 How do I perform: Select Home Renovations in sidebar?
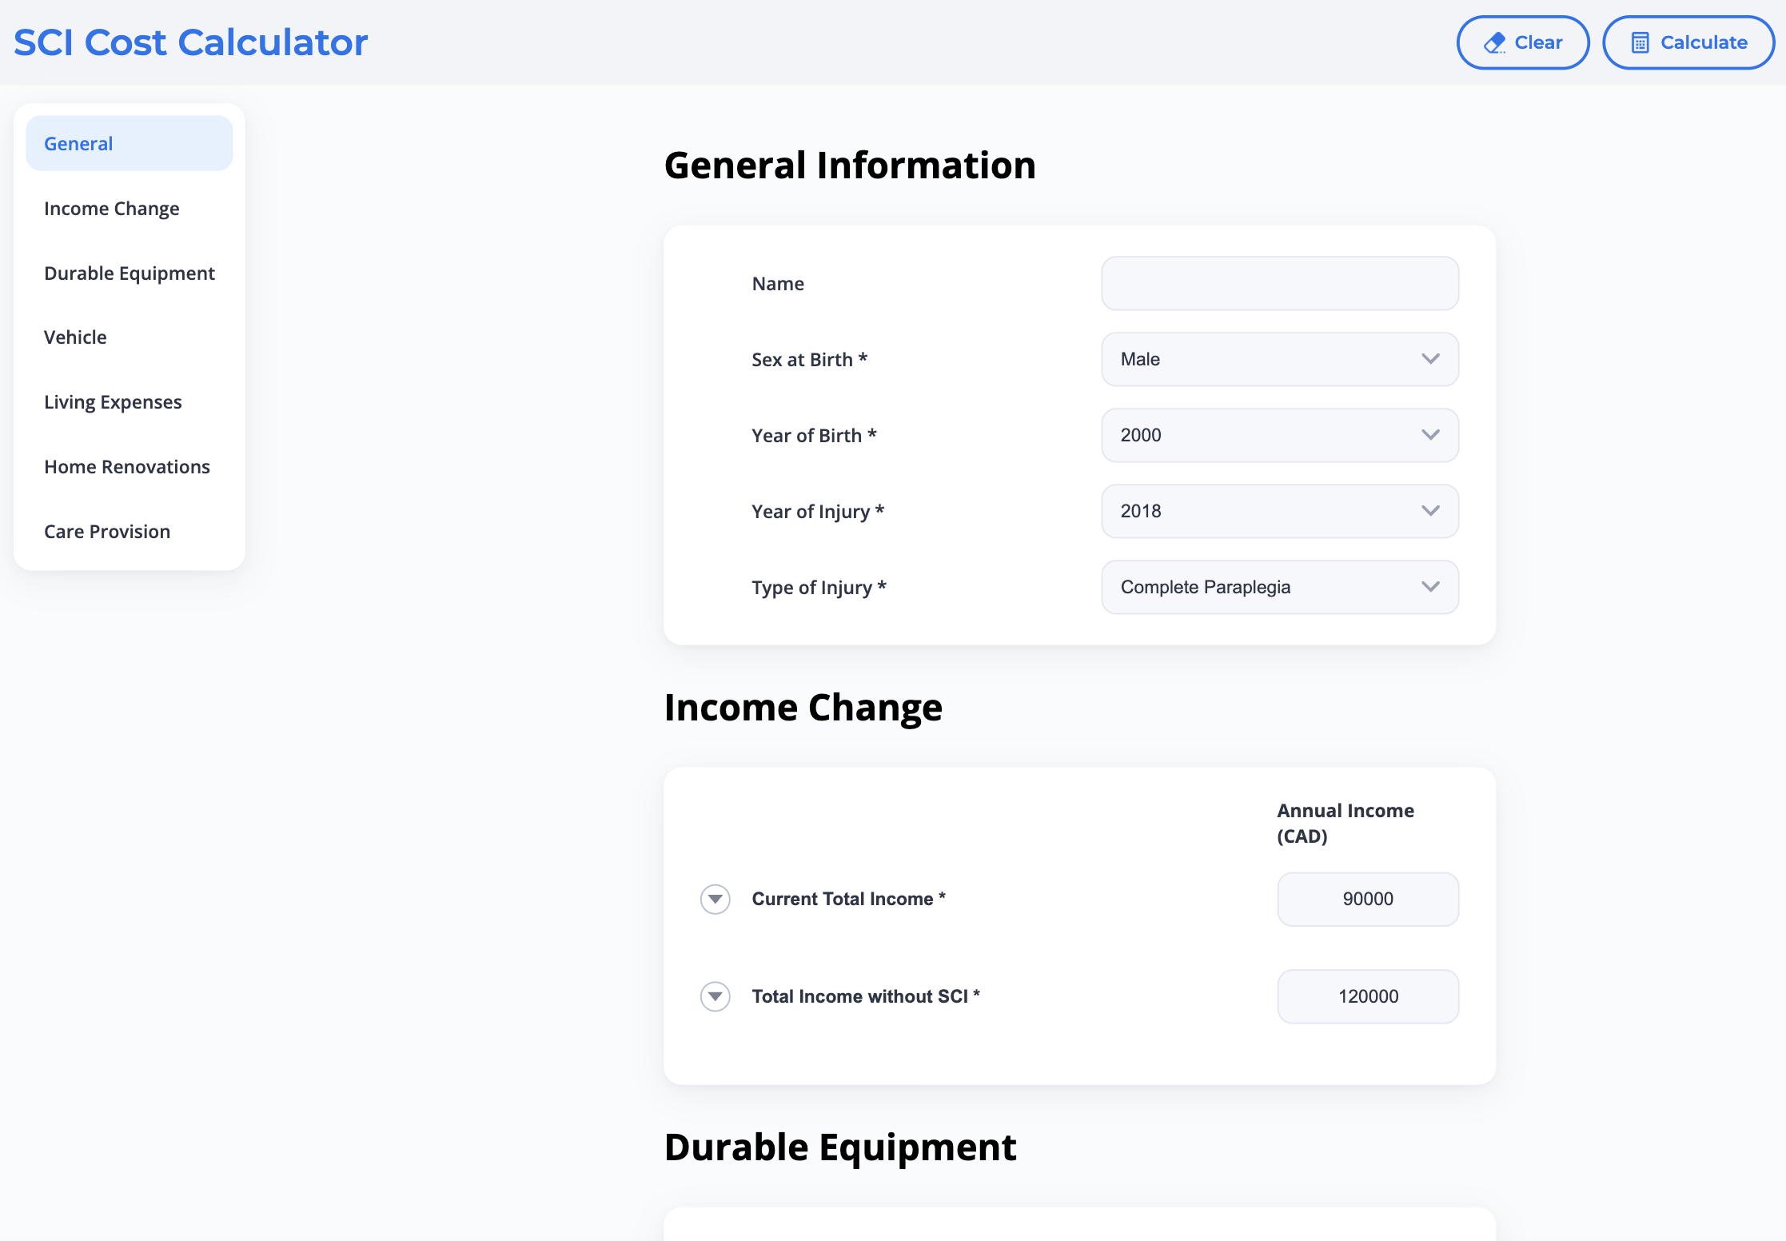[130, 466]
